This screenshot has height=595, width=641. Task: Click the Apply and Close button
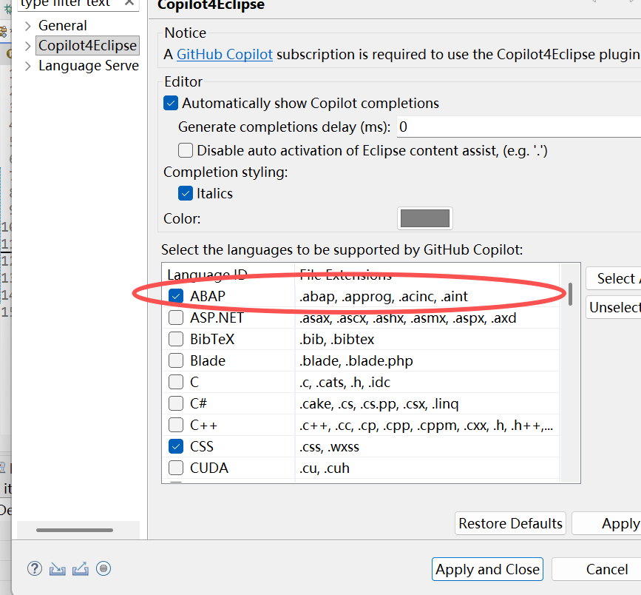[487, 569]
